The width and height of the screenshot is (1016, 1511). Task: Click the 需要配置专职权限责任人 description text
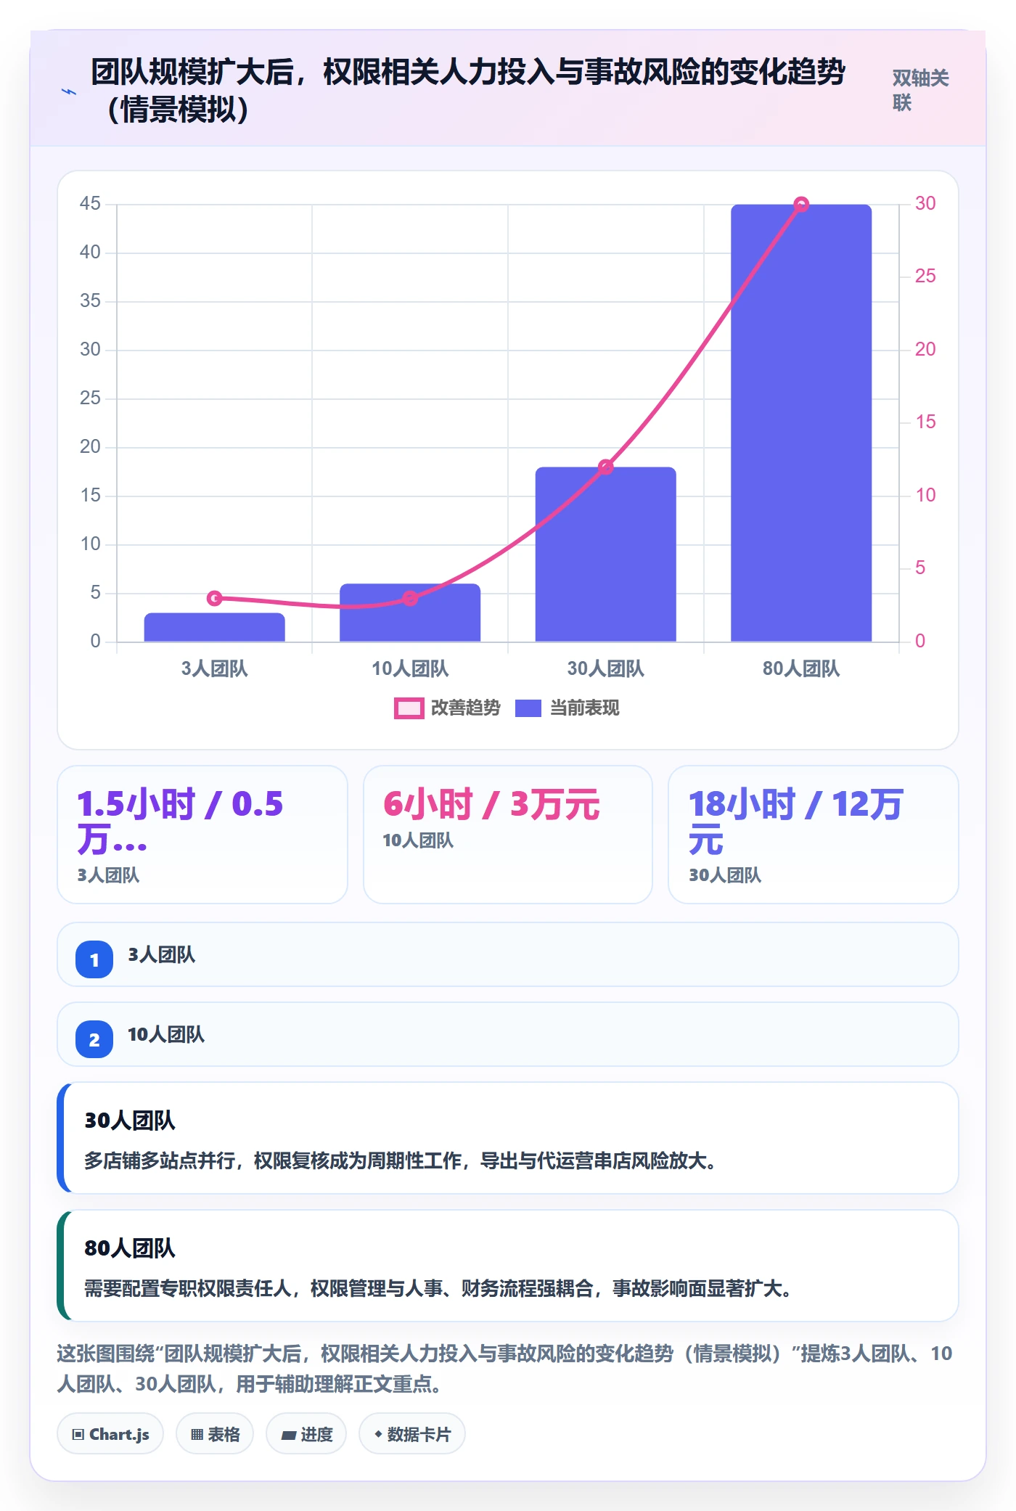[438, 1288]
